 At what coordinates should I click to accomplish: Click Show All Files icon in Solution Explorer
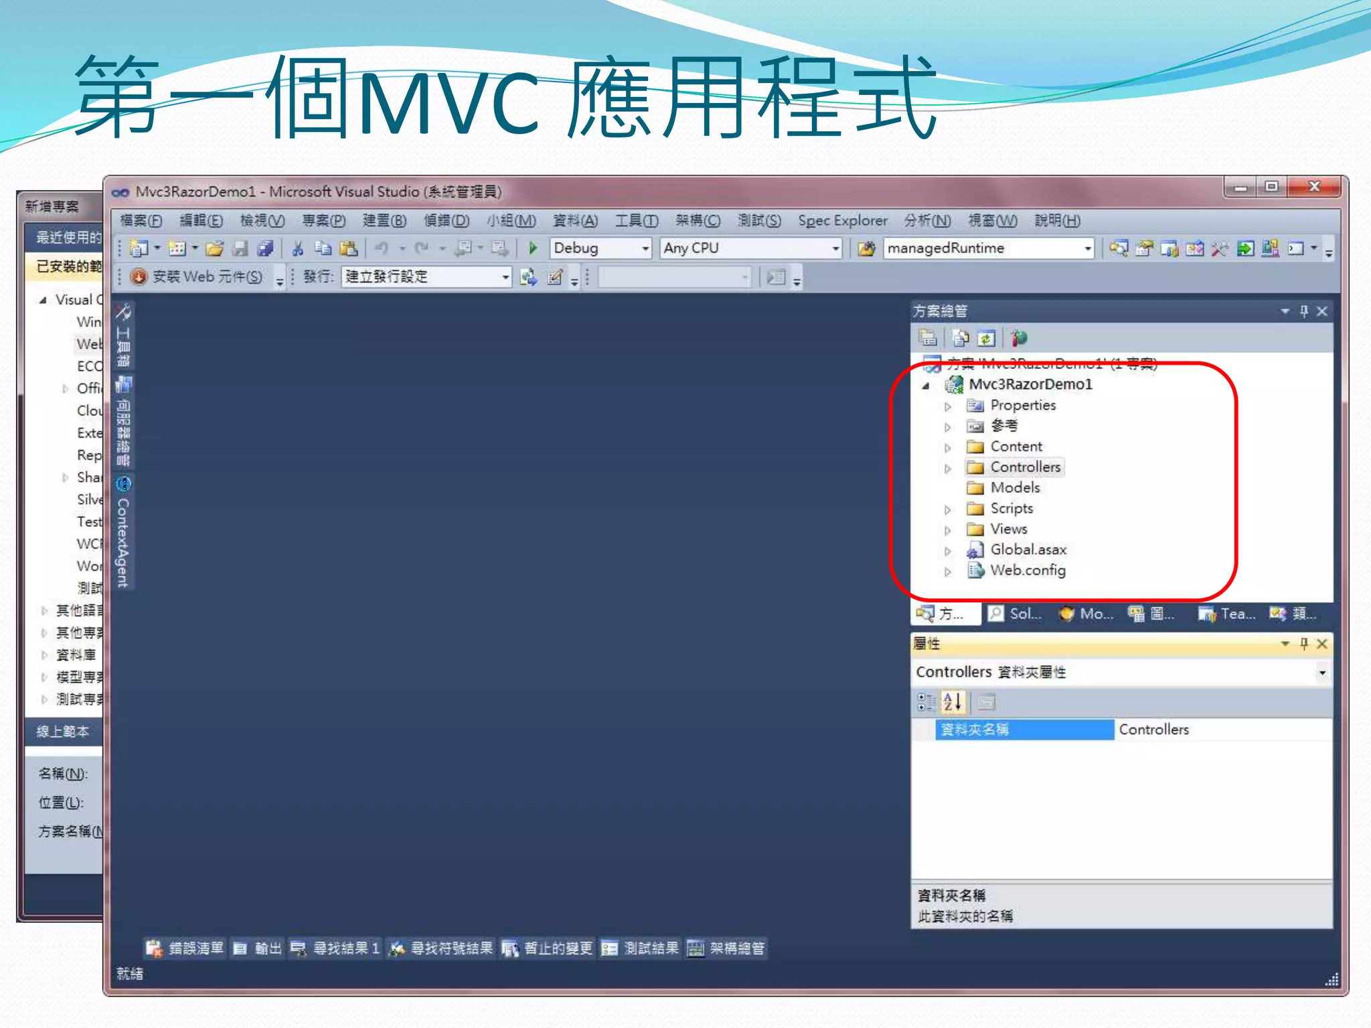point(961,339)
